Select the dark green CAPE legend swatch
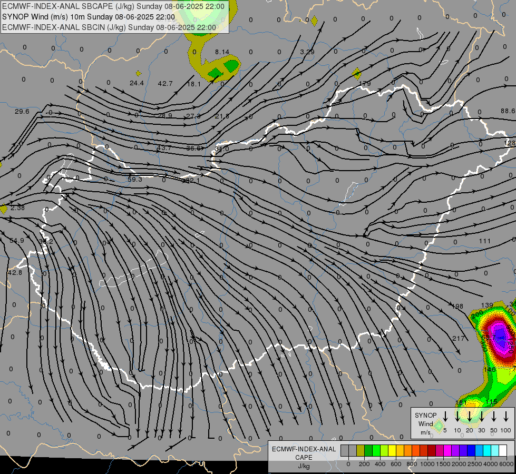This screenshot has width=516, height=474. pyautogui.click(x=368, y=450)
